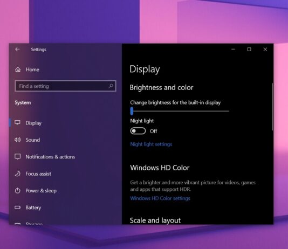Maximize the Settings window

tap(249, 49)
